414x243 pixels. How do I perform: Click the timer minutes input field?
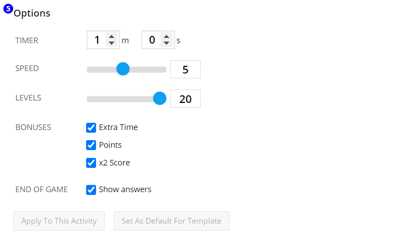tap(97, 40)
